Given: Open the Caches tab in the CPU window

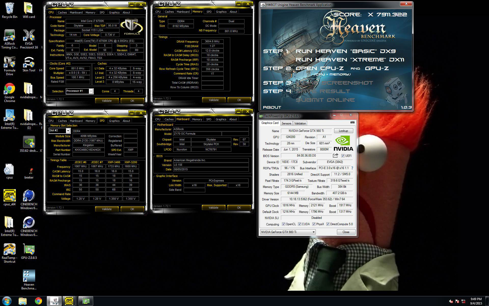Looking at the screenshot, I should pos(62,12).
